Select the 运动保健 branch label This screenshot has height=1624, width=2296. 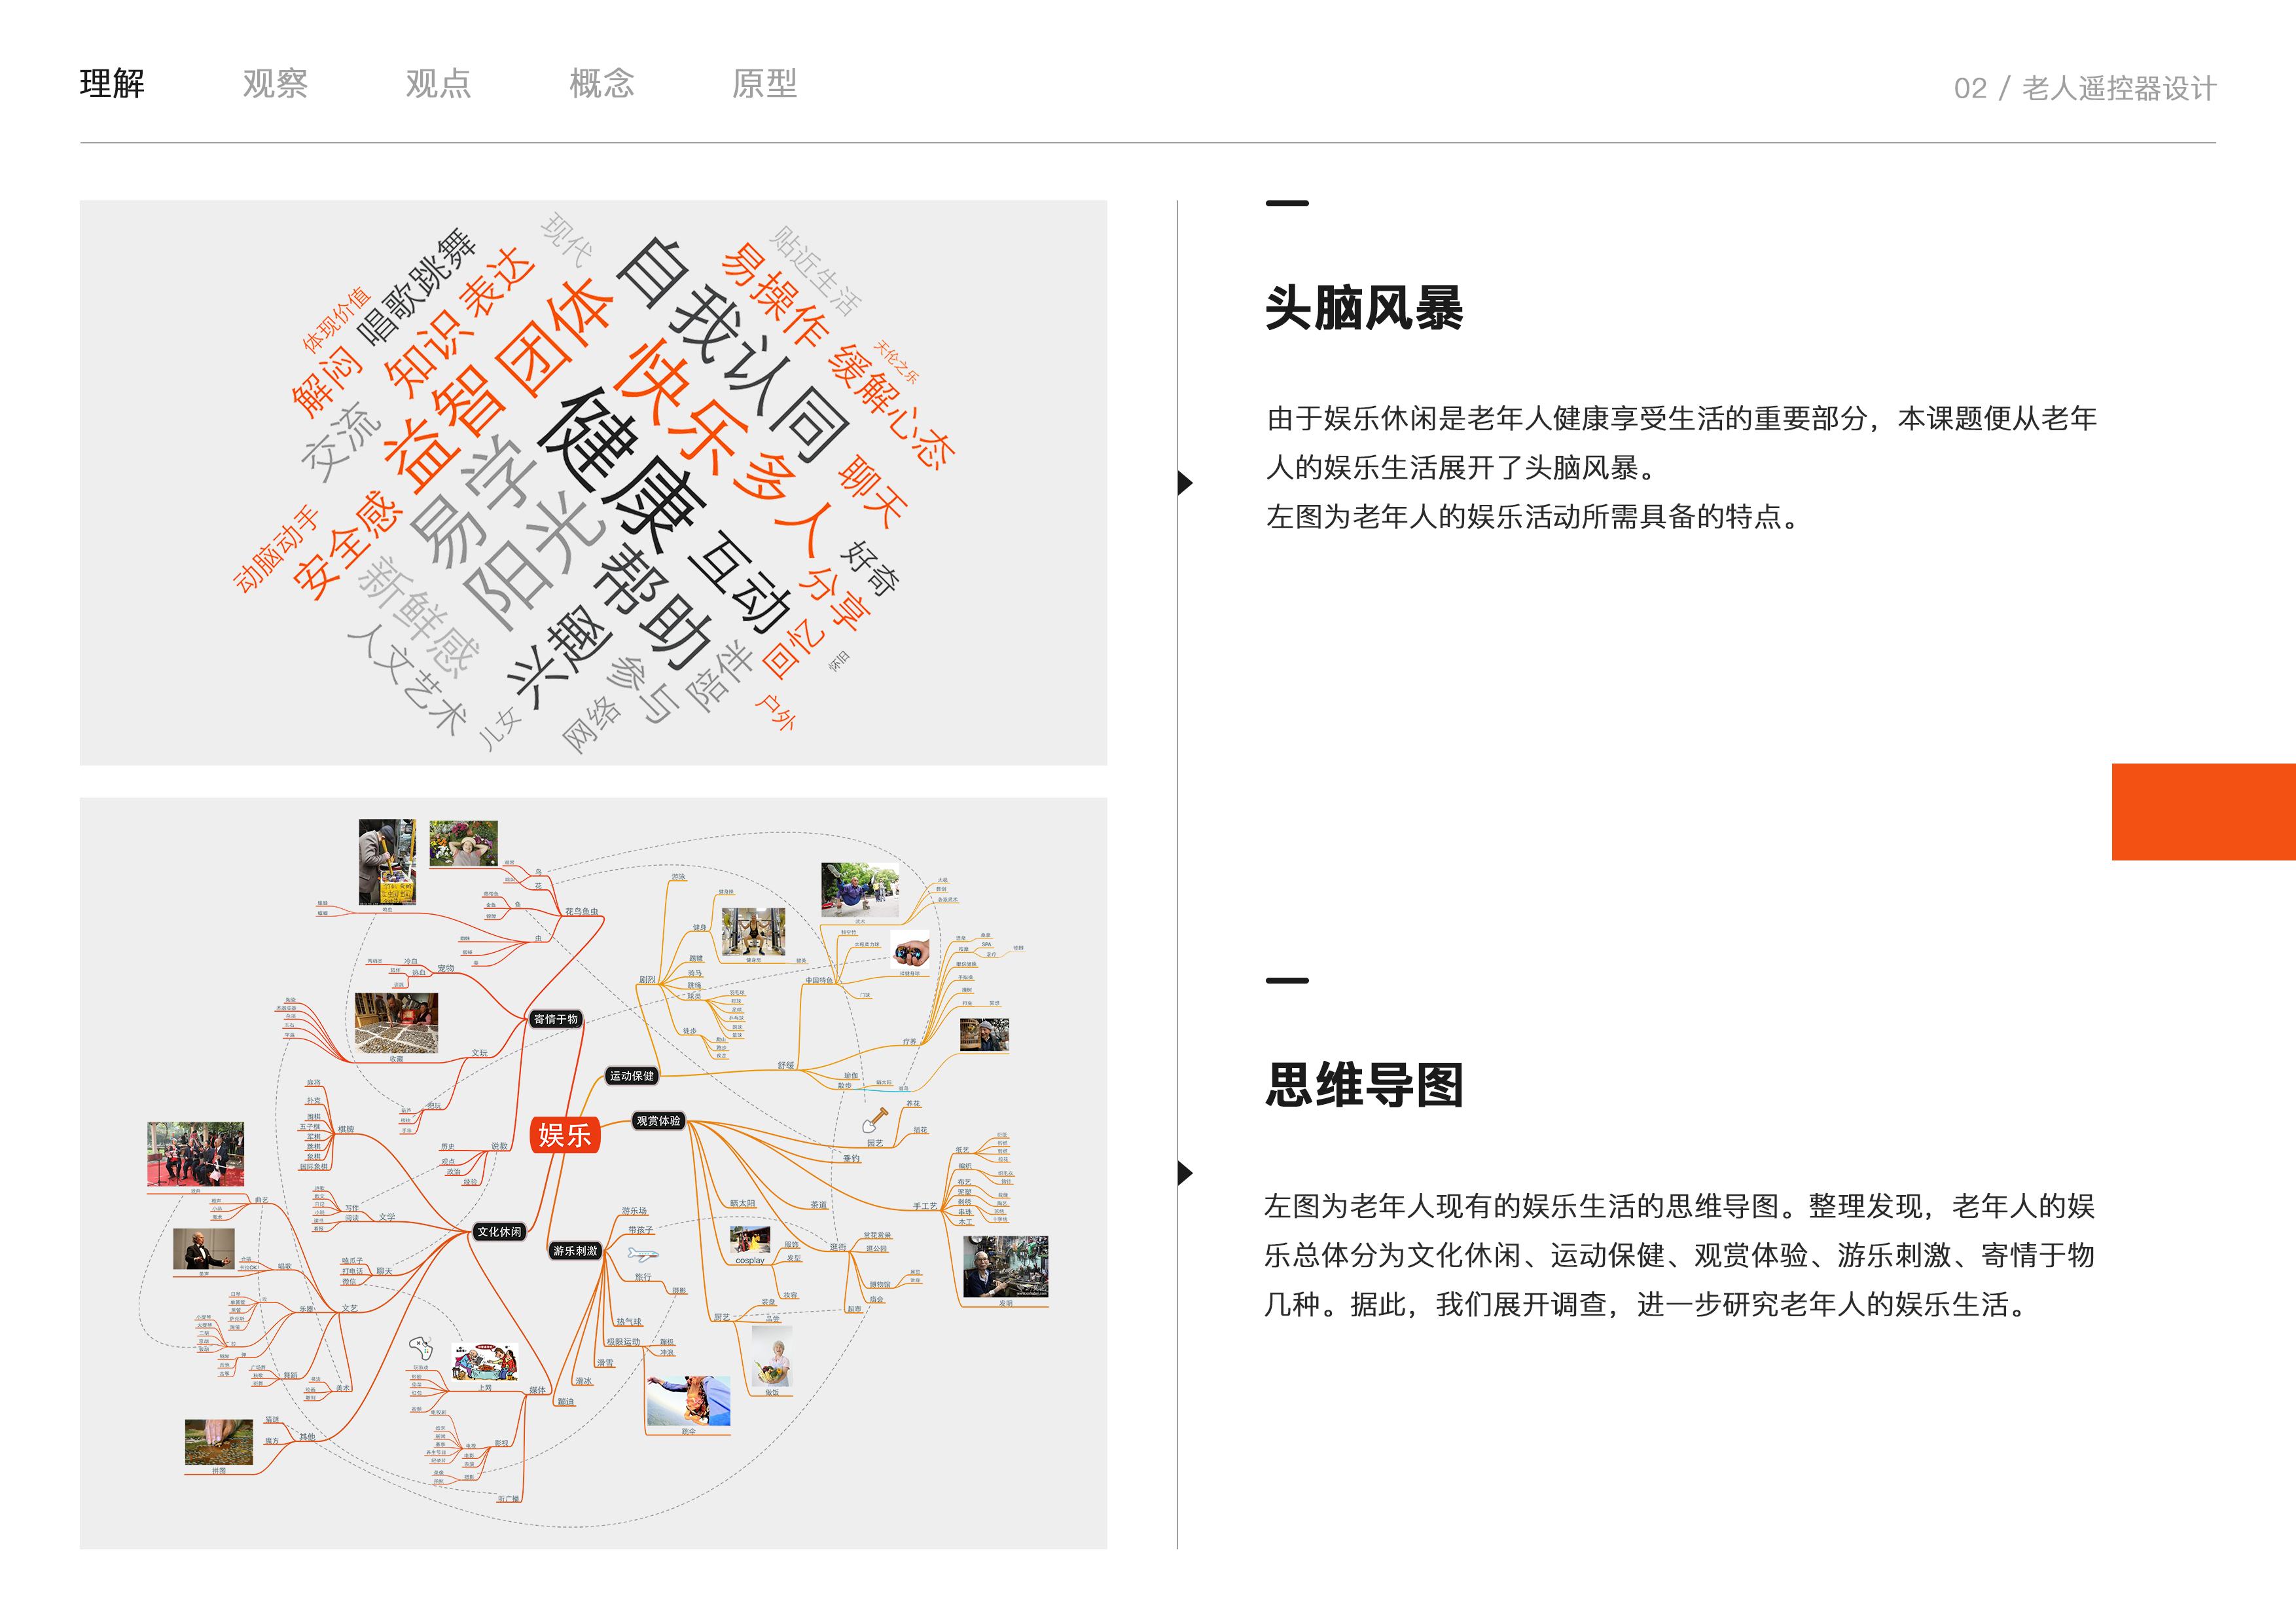coord(632,1076)
